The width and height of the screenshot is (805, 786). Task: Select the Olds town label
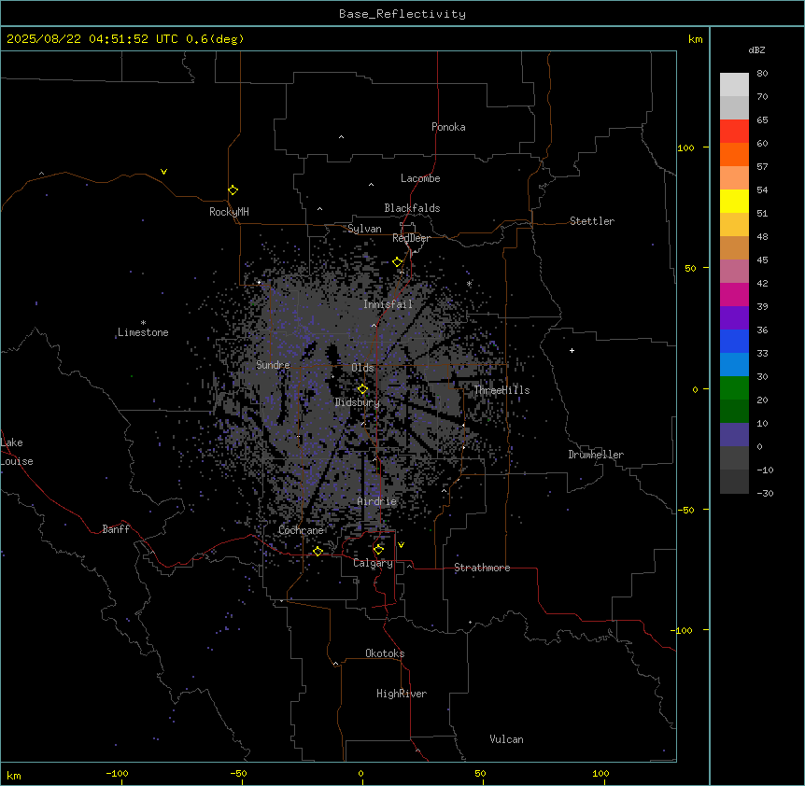coord(362,368)
